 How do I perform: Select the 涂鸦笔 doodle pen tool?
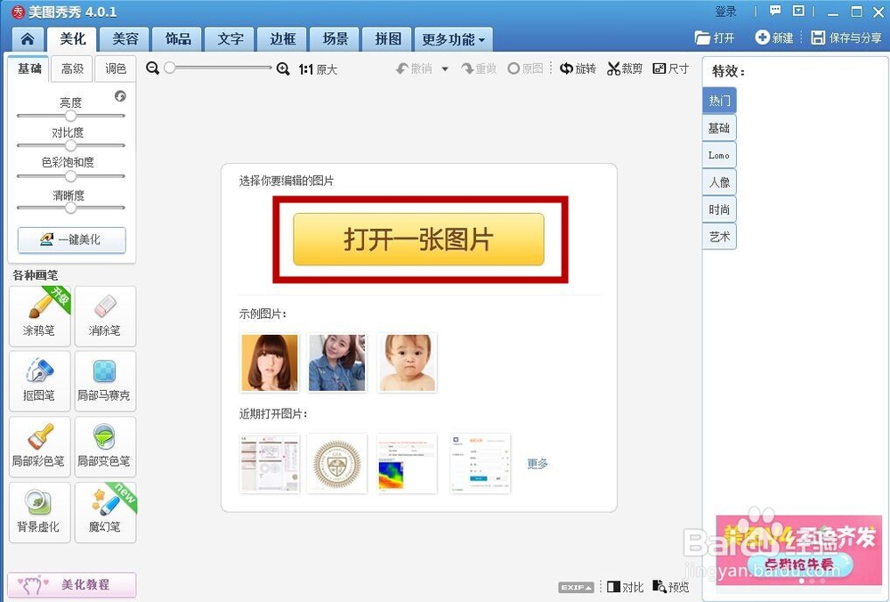40,316
